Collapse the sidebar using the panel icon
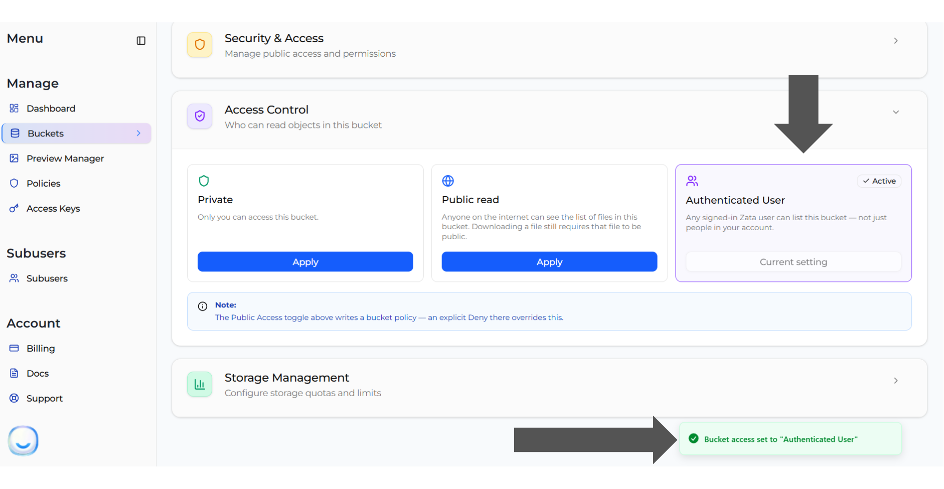The width and height of the screenshot is (944, 489). [141, 41]
